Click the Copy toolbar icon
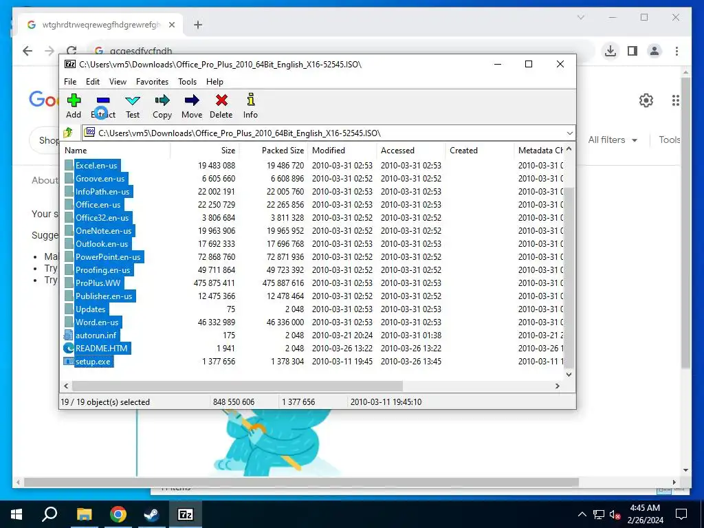This screenshot has height=528, width=704. click(162, 100)
